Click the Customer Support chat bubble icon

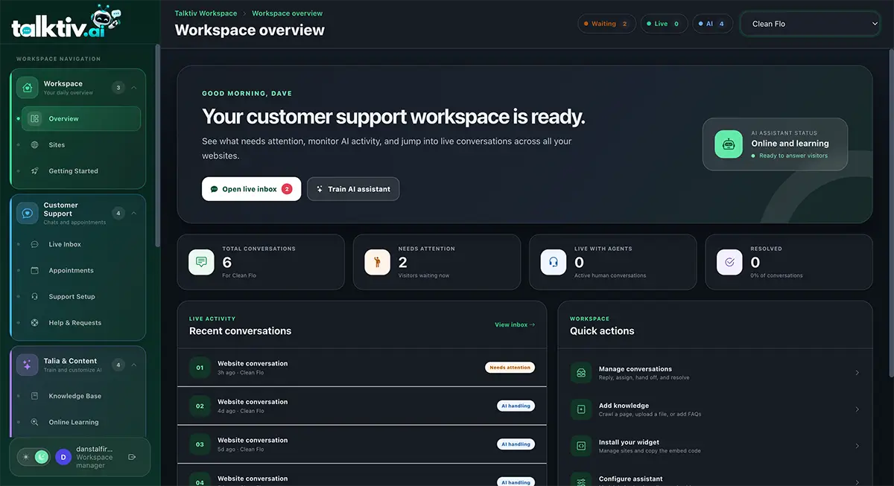(x=28, y=213)
